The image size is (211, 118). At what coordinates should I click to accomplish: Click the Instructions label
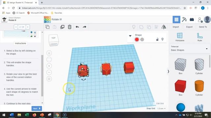[20, 43]
